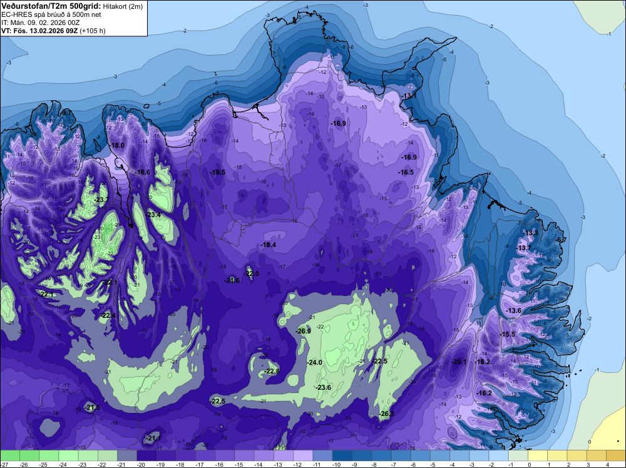Click the -15.5 temperature value on the map
Viewport: 626px width, 468px height.
click(507, 334)
